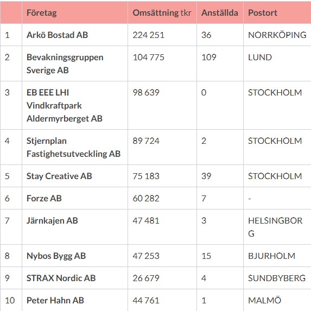The image size is (311, 311).
Task: Open the Arkö Bostad AB company link
Action: [x=57, y=35]
